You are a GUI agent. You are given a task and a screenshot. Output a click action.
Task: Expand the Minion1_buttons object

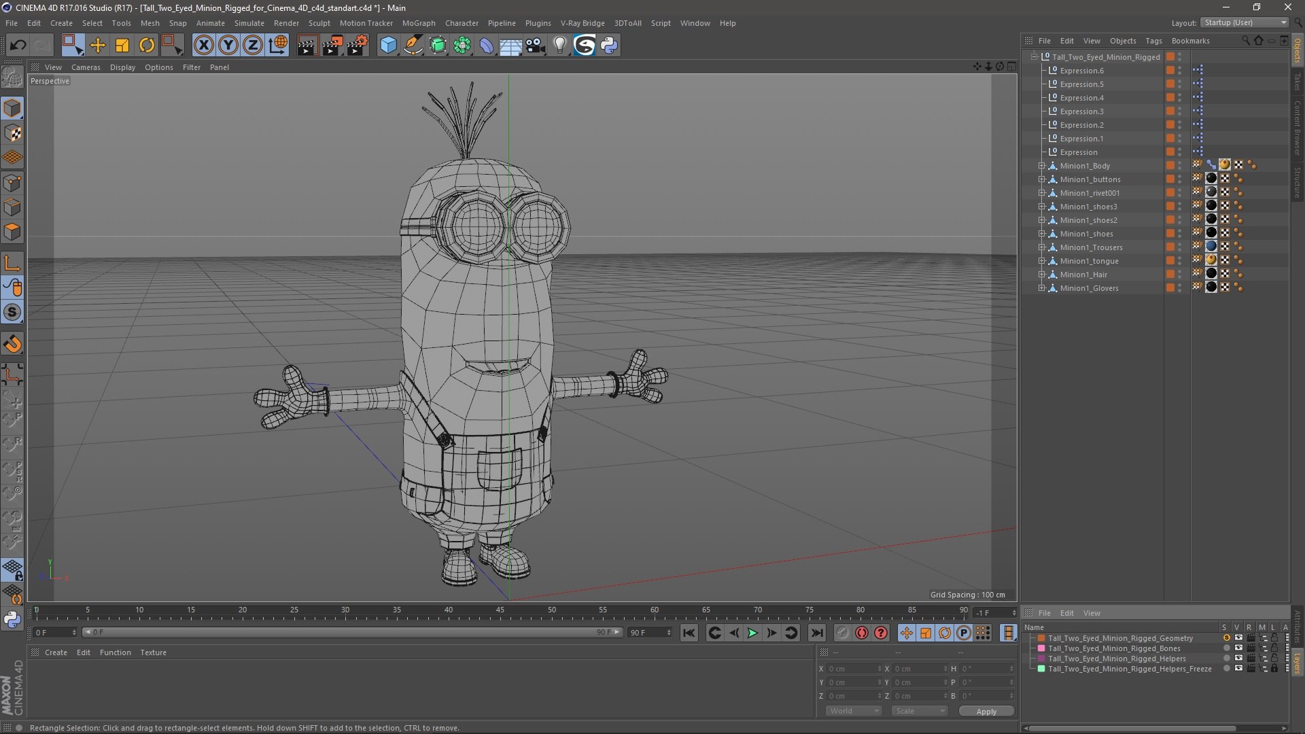[1041, 179]
